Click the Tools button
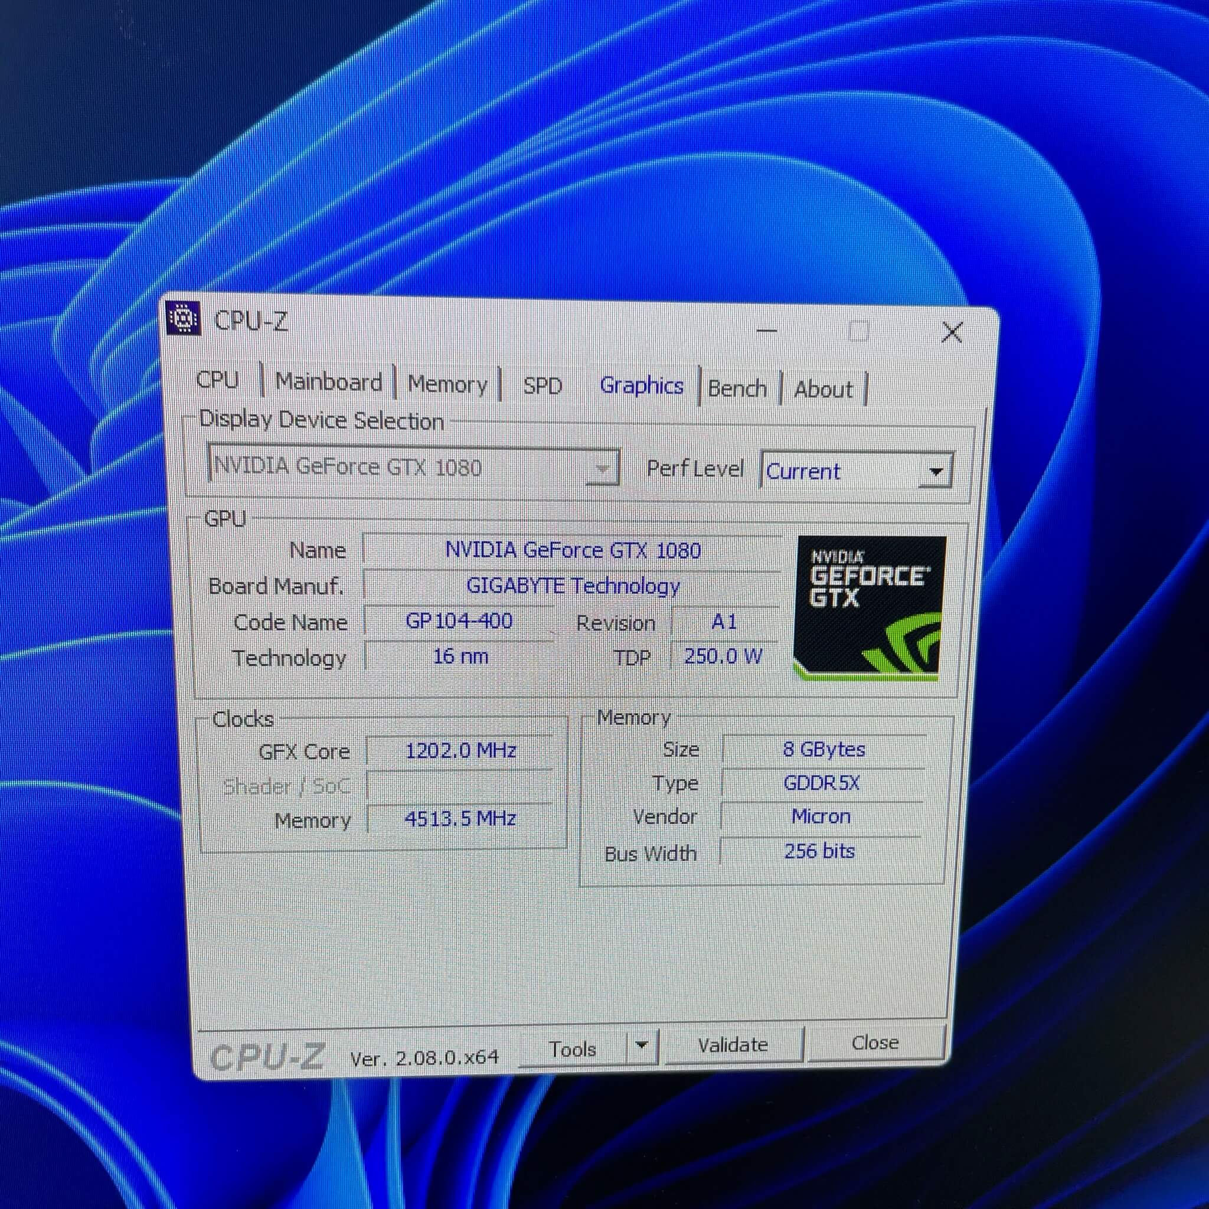 coord(573,1049)
